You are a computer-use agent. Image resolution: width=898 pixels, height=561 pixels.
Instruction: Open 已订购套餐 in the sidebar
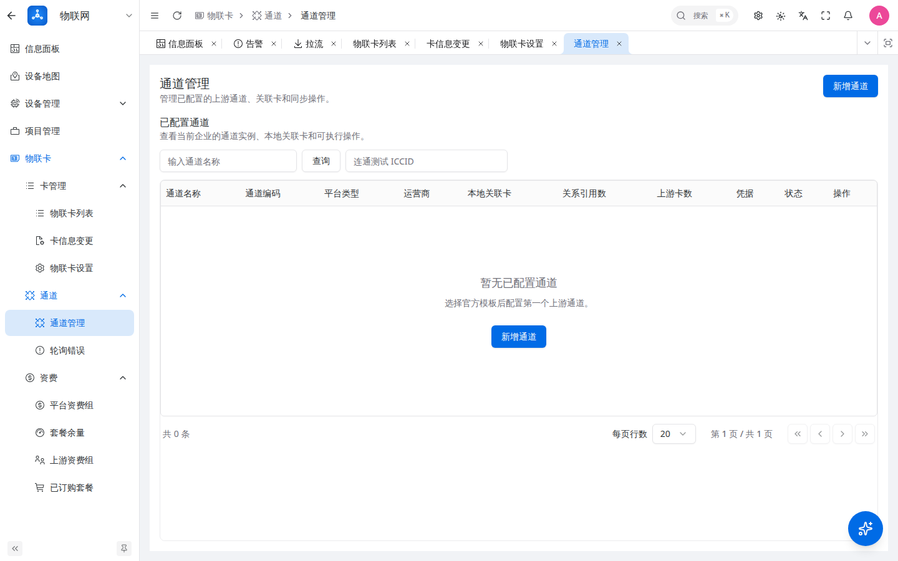point(69,487)
